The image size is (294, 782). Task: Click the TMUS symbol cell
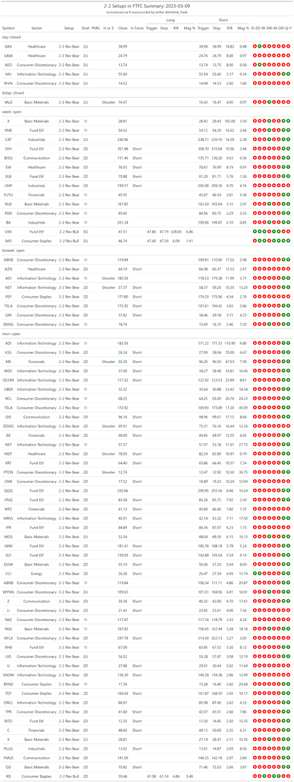pyautogui.click(x=8, y=758)
